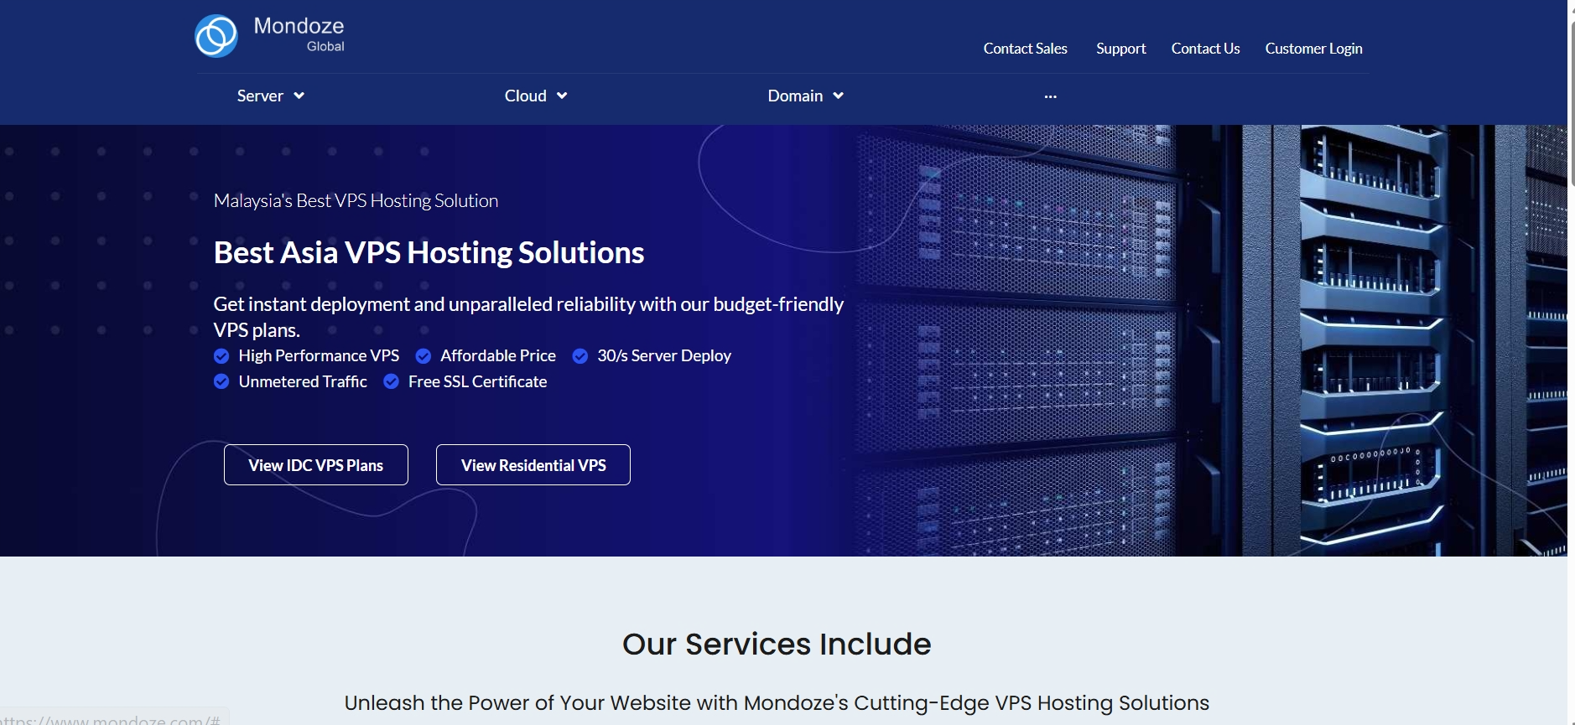Screen dimensions: 1575x725
Task: Click the 'Get instant deployment' description paragraph
Action: 528,317
